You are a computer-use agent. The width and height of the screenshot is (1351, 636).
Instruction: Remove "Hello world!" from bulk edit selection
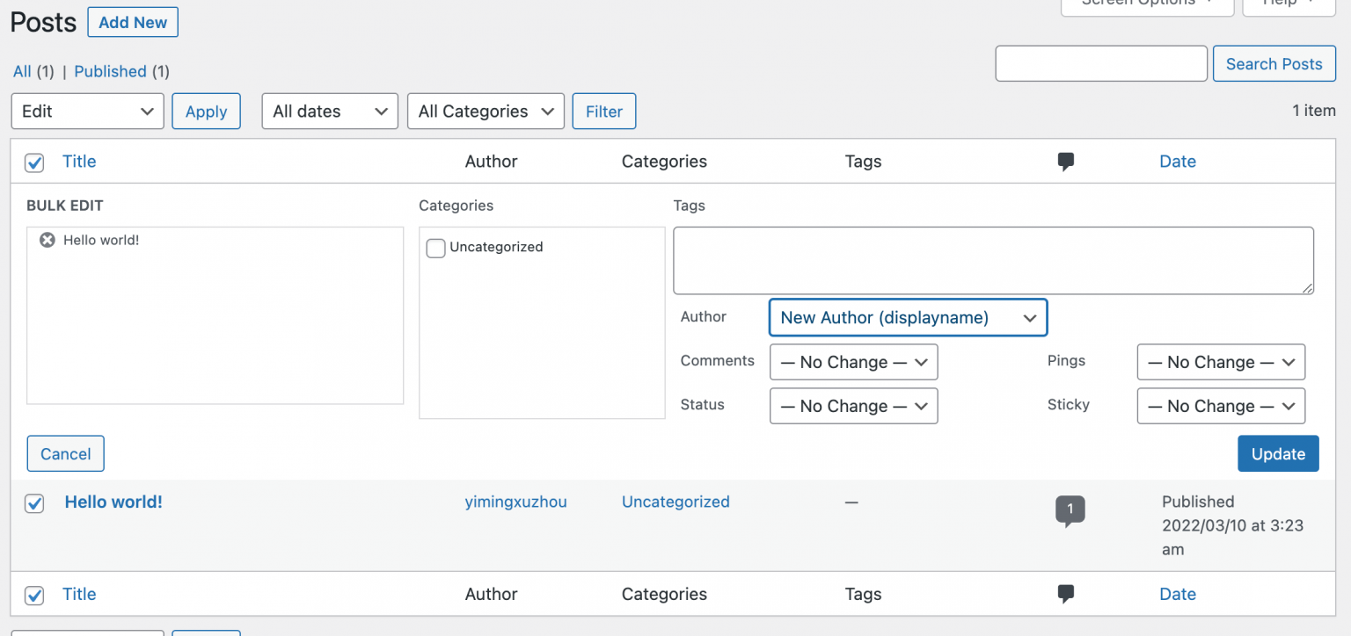47,239
